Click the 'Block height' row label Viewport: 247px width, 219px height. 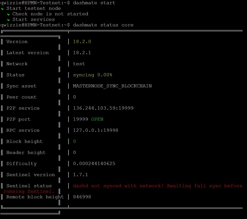(24, 141)
